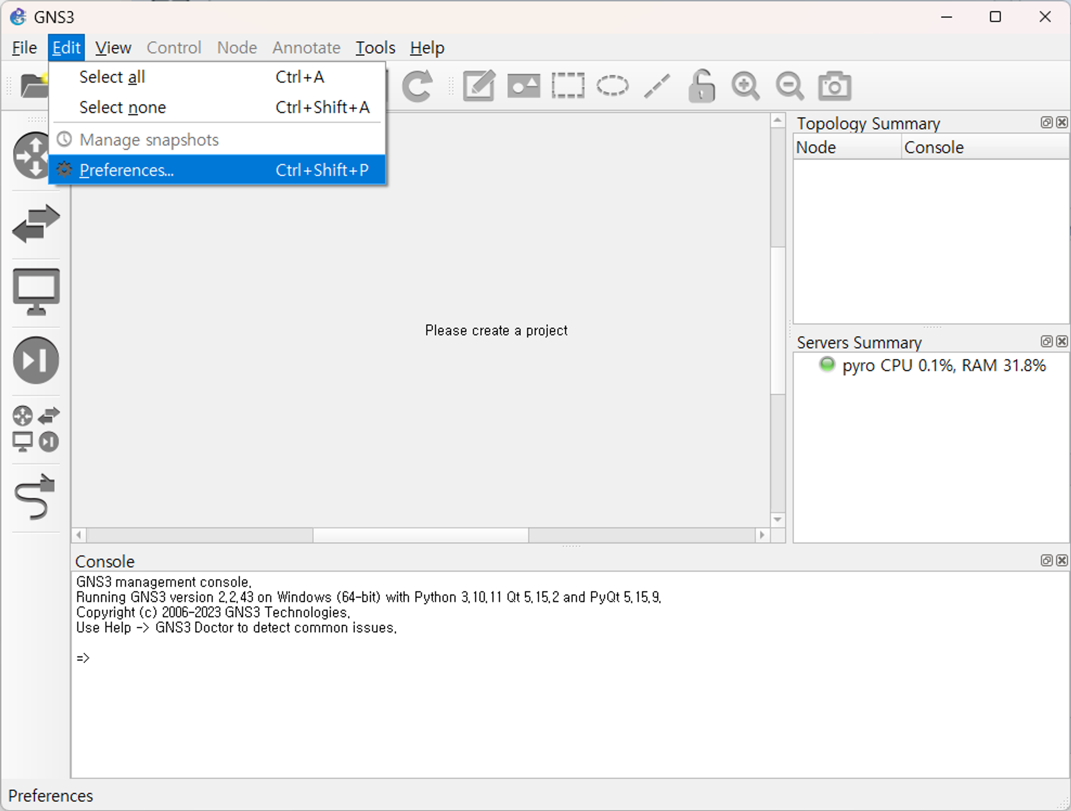
Task: Float the Topology Summary panel
Action: [1046, 123]
